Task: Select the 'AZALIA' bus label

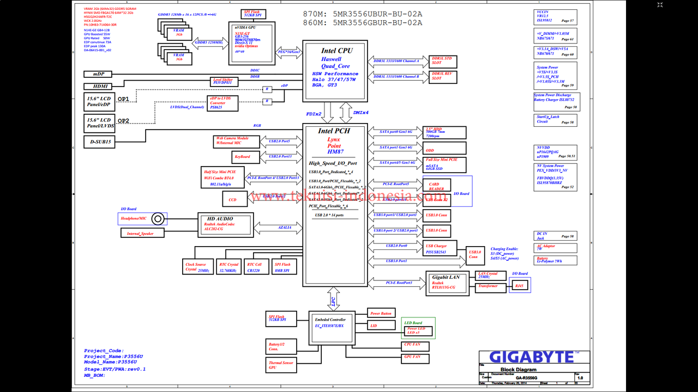Action: [285, 228]
